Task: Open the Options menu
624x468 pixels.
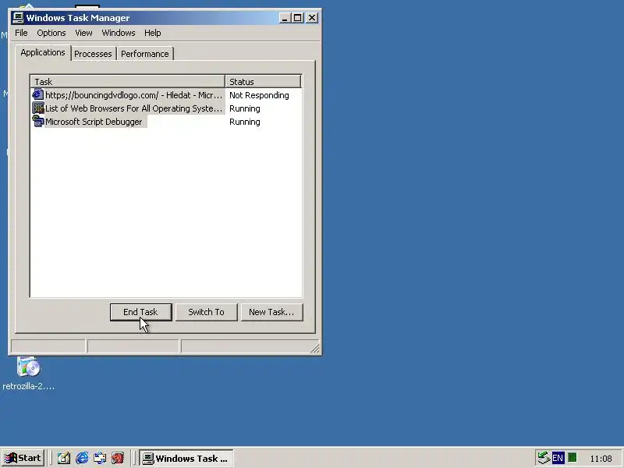Action: [51, 33]
